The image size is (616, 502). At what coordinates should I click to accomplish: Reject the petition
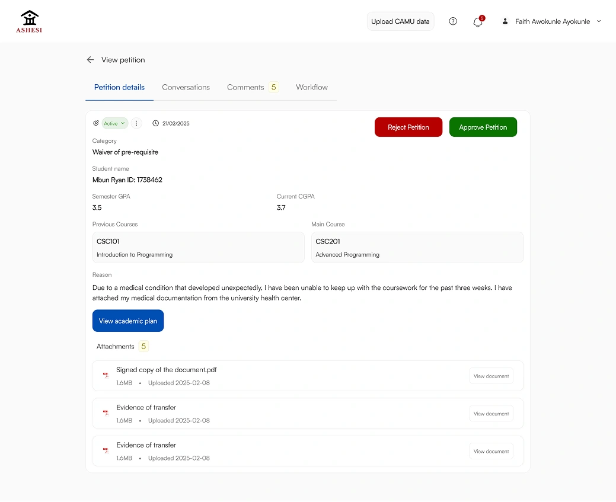coord(408,127)
